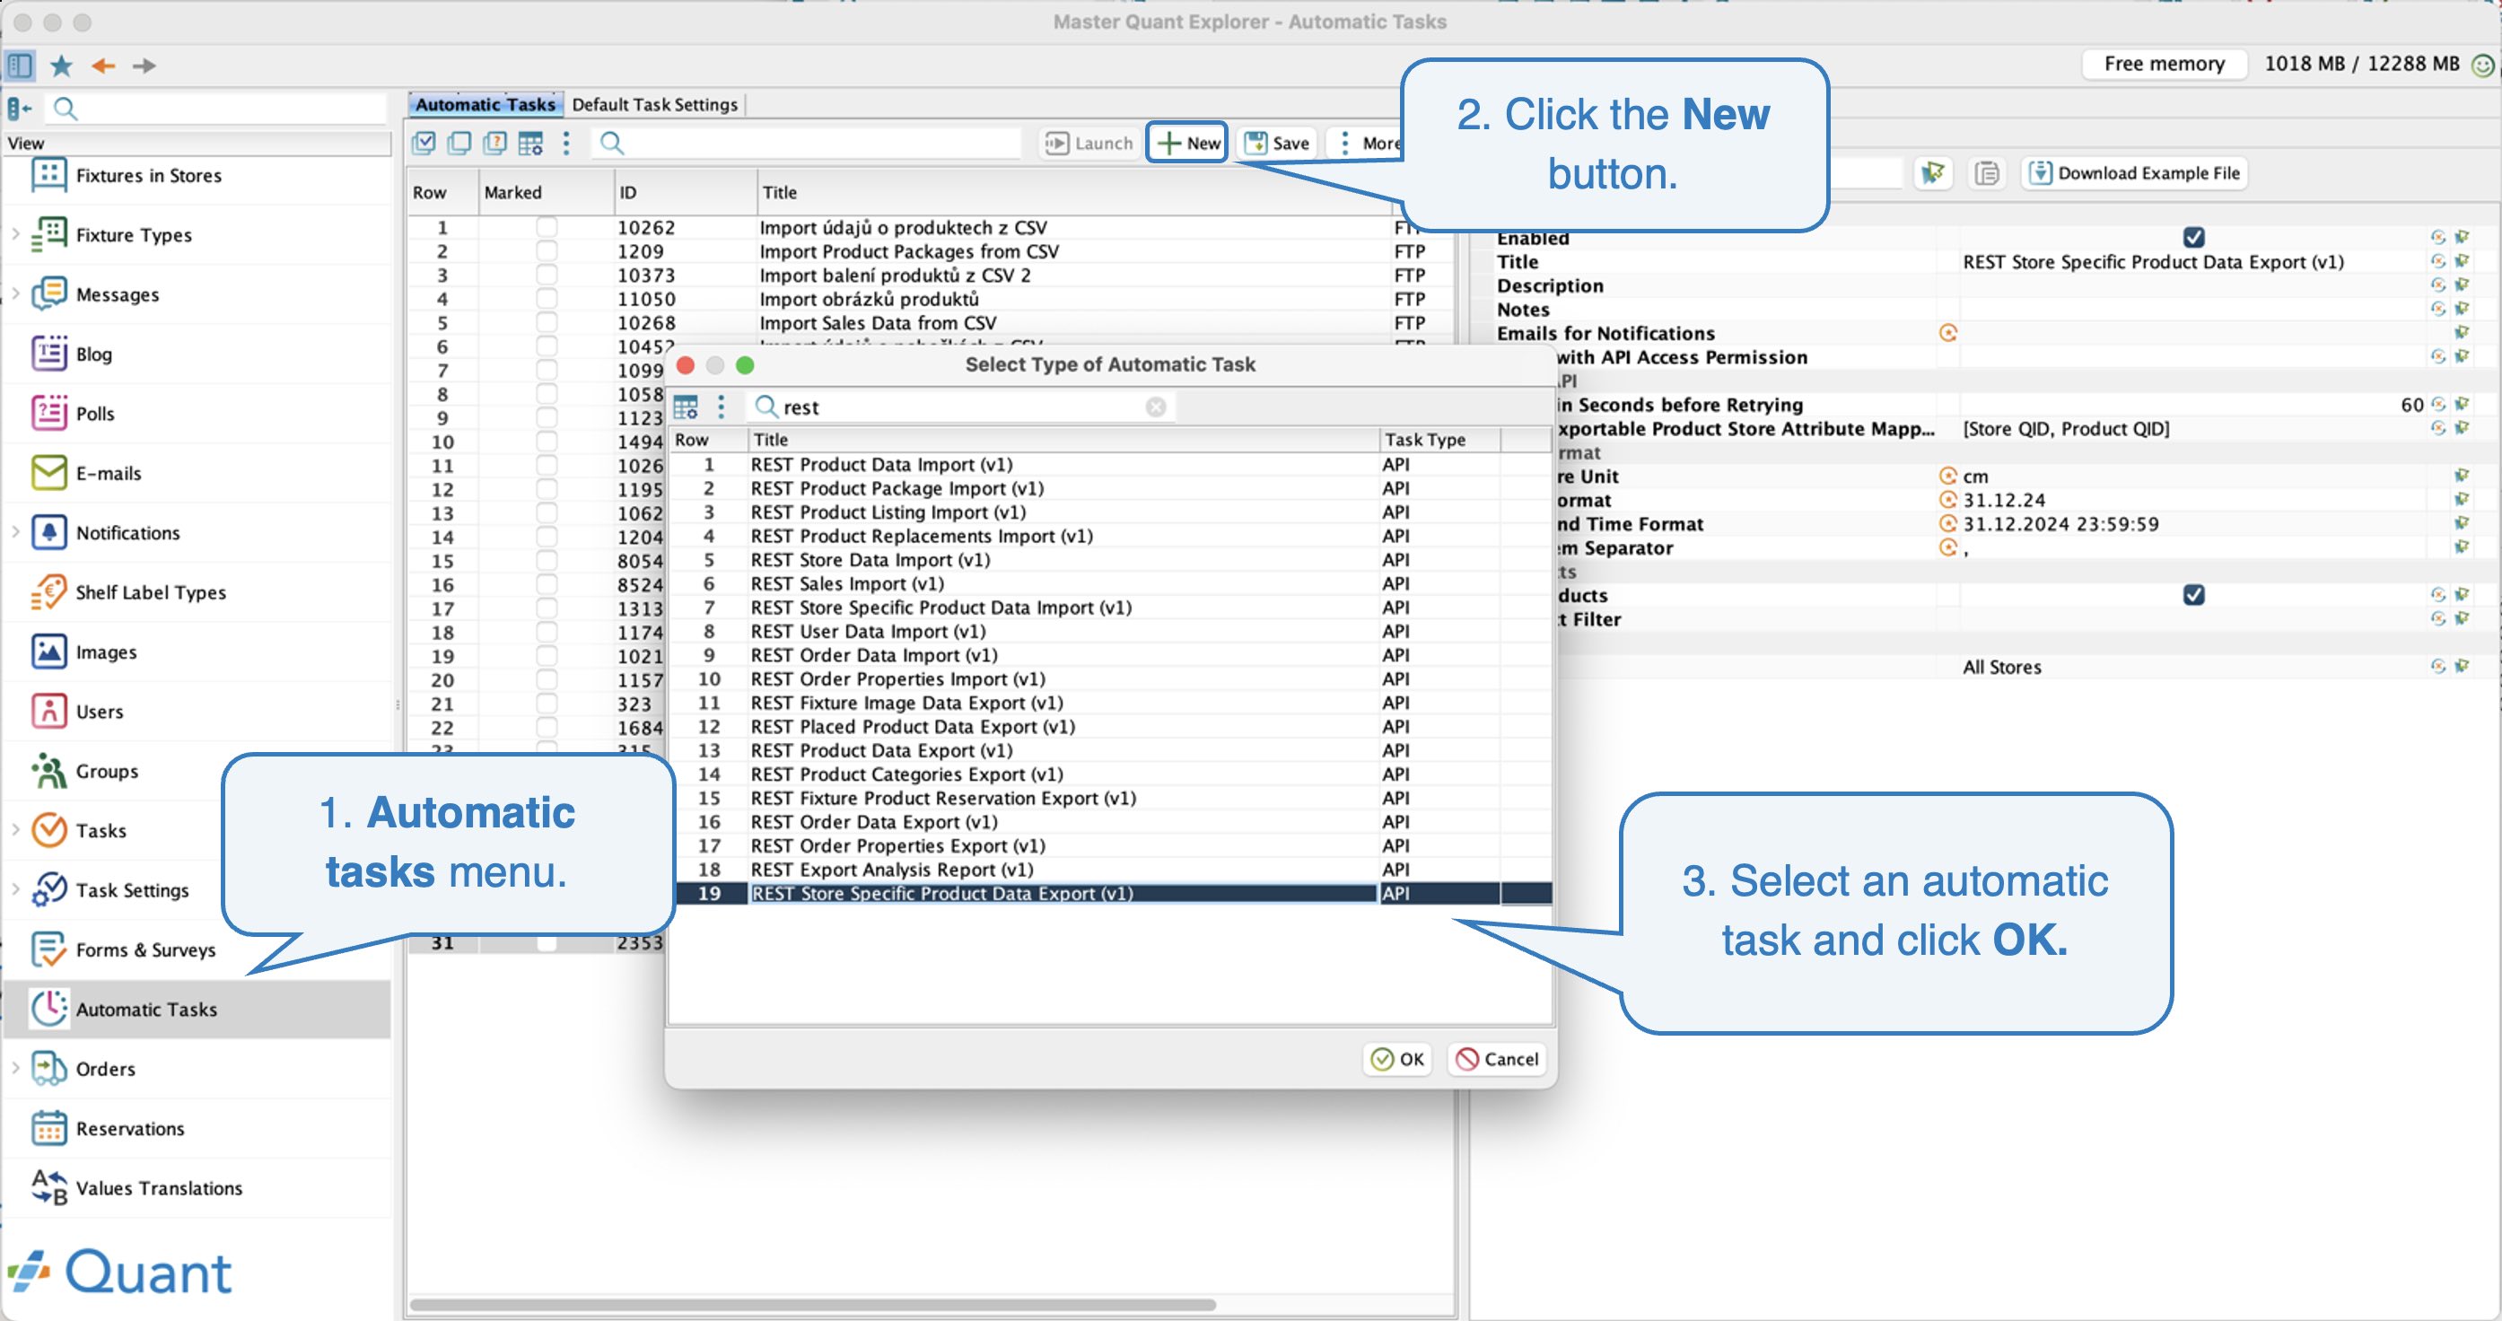Open Fixtures in Stores view
2502x1321 pixels.
149,176
